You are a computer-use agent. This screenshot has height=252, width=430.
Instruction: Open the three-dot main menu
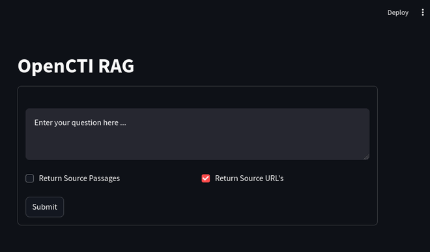pos(423,12)
